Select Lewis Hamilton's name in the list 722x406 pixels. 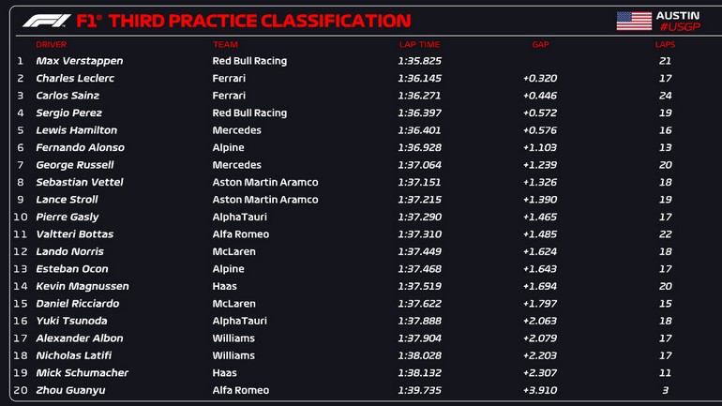click(x=76, y=130)
